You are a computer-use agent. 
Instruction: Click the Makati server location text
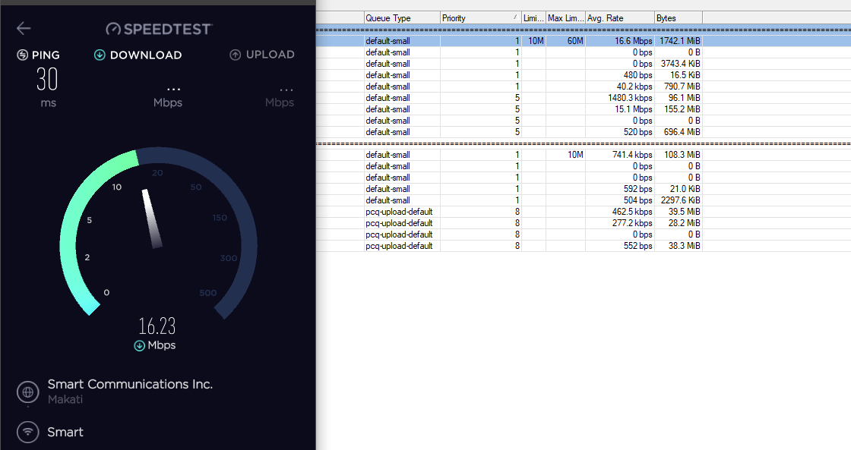65,400
